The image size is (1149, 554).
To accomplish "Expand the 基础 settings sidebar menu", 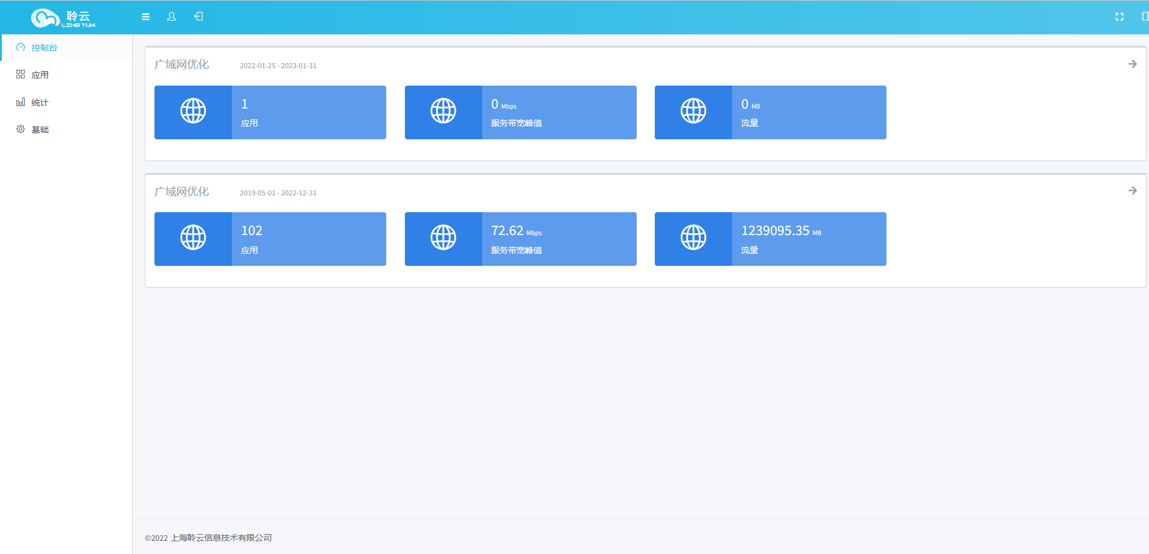I will click(x=40, y=130).
